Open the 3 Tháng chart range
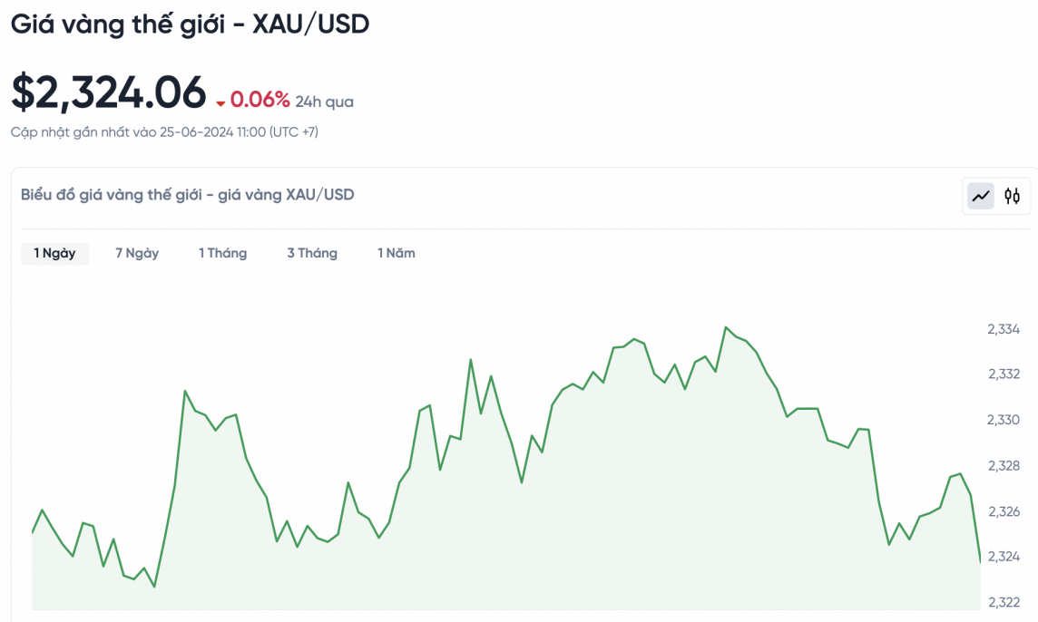 pyautogui.click(x=312, y=253)
